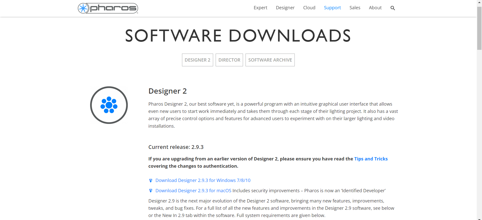The width and height of the screenshot is (482, 220).
Task: Click download icon beside the macOS link
Action: pos(151,191)
